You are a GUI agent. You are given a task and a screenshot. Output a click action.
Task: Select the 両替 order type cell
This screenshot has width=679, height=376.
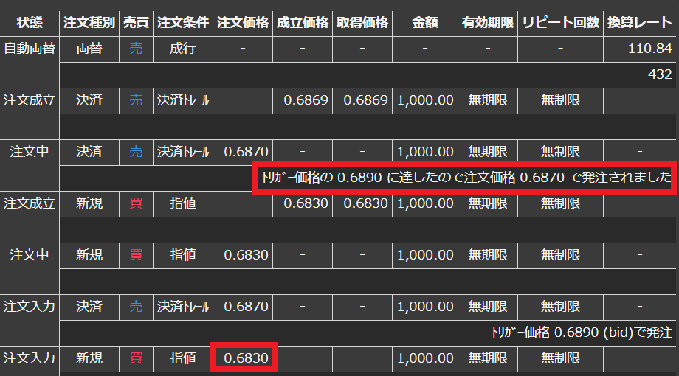pos(89,49)
